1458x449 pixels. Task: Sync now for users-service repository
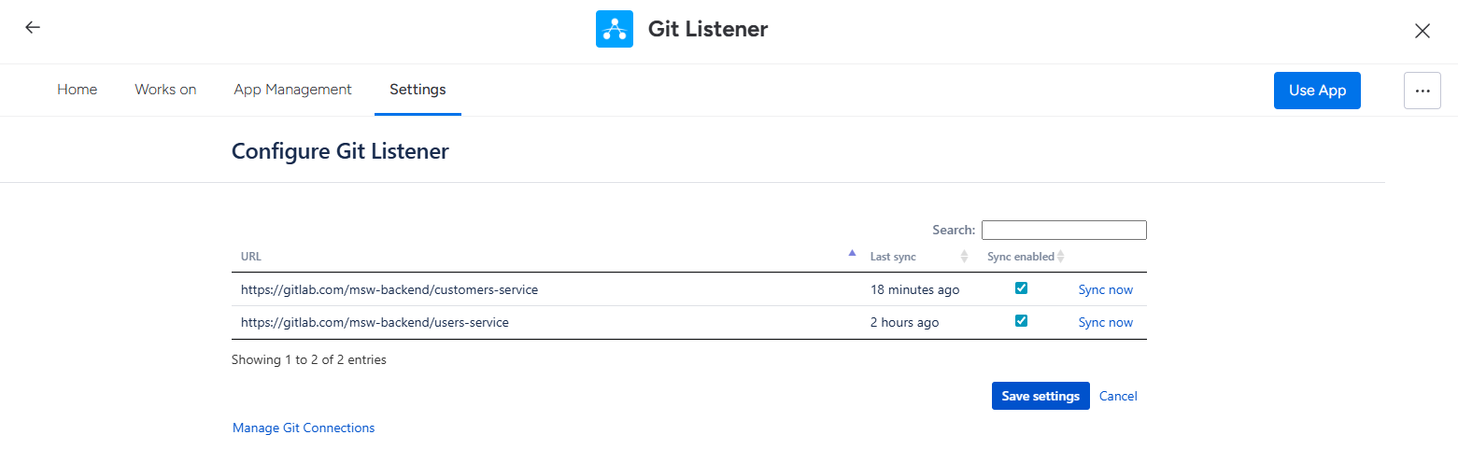point(1105,322)
